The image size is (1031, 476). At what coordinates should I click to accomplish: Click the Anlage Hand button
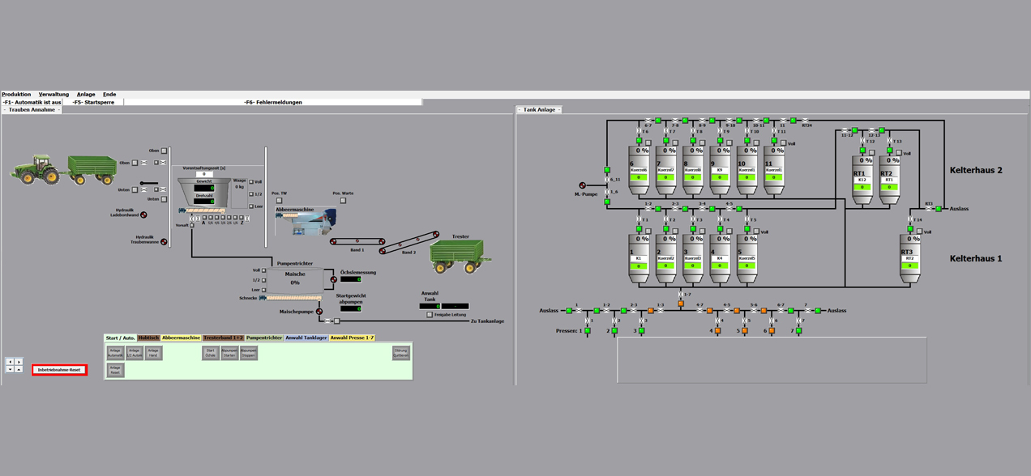click(x=153, y=353)
